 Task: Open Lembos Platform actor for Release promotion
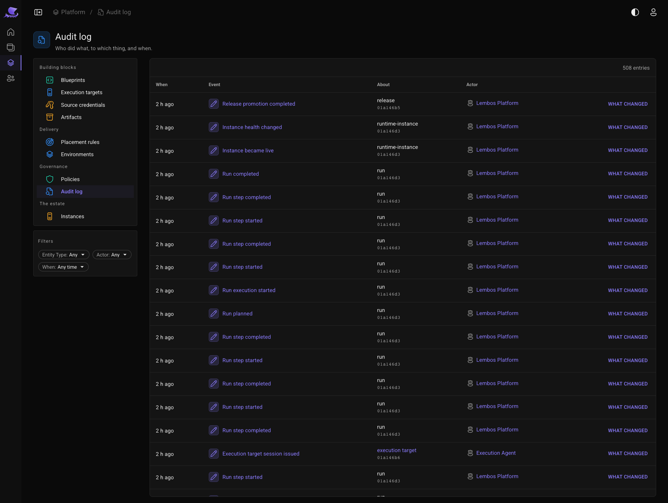coord(497,103)
